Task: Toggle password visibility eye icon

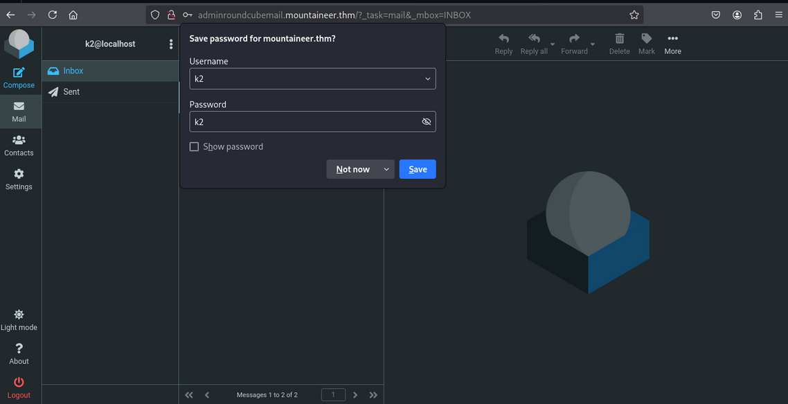Action: point(427,122)
